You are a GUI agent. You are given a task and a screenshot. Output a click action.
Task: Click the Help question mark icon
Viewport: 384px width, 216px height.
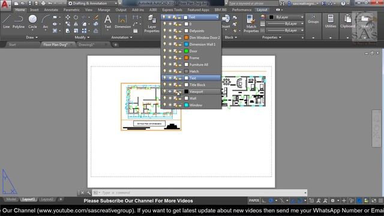[343, 4]
